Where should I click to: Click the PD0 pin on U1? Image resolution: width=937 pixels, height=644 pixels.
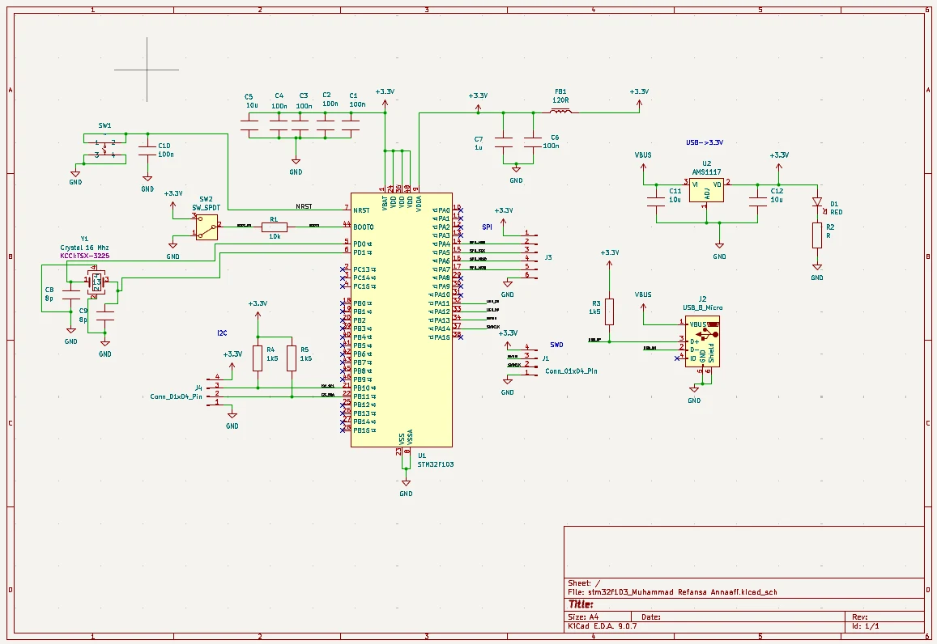[x=362, y=244]
